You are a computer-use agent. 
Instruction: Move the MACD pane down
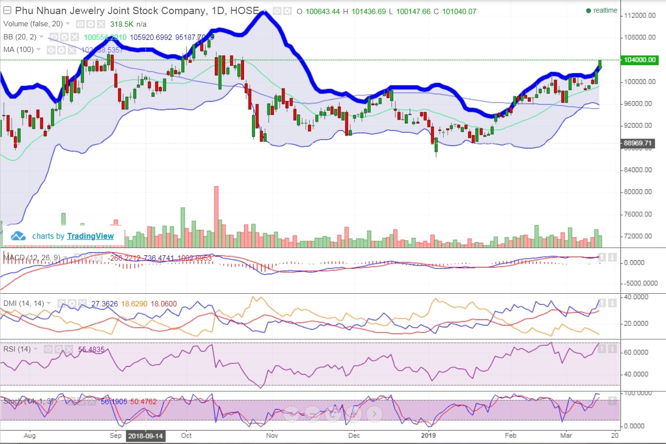pos(612,257)
